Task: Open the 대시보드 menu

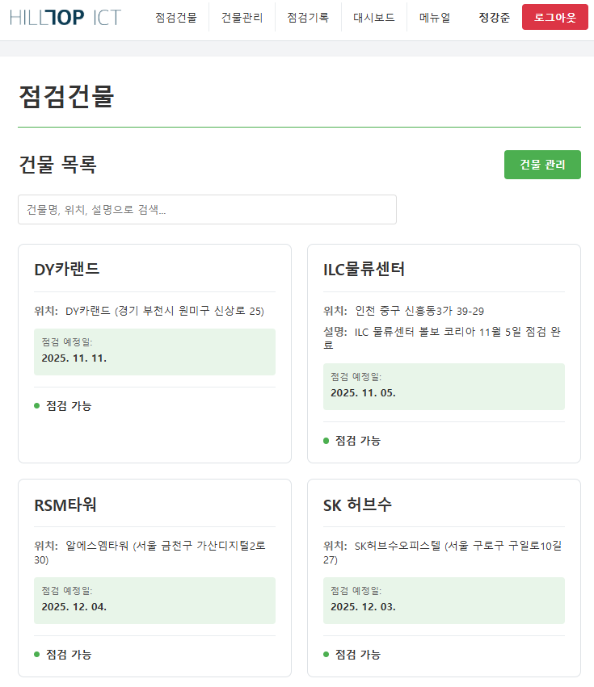Action: 374,17
